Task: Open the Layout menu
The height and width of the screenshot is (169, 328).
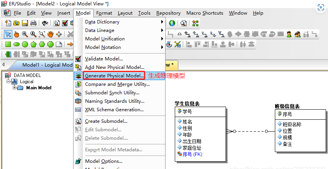Action: (125, 13)
